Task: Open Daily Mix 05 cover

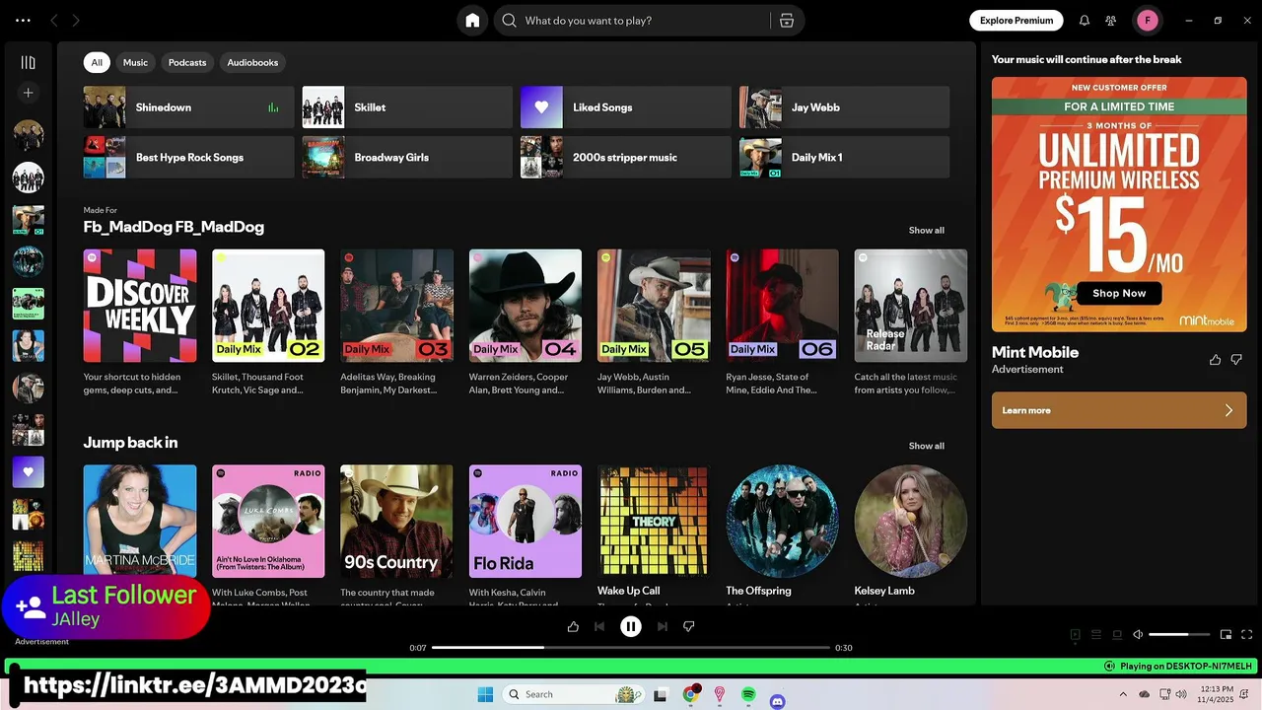Action: [654, 306]
